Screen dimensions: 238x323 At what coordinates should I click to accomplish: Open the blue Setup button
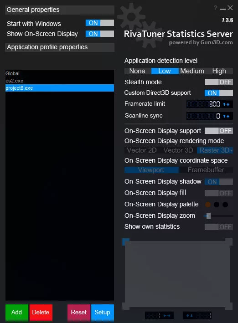103,312
